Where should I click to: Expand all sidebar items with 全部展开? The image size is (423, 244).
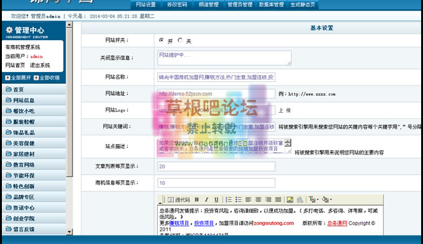(18, 78)
